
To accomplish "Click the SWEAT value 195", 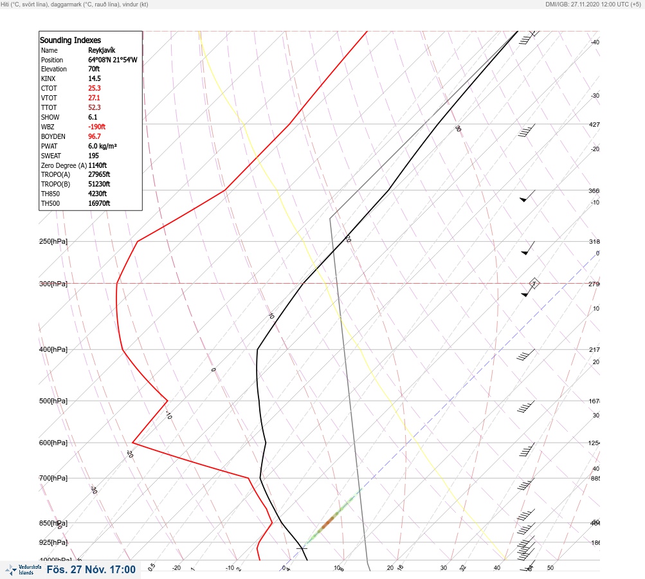I will click(x=93, y=156).
